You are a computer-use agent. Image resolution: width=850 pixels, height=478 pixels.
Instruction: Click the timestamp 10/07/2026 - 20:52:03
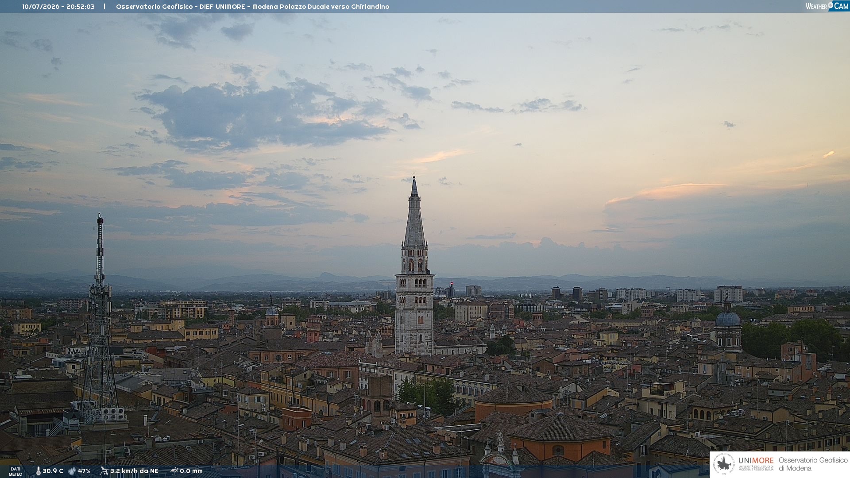pos(58,7)
